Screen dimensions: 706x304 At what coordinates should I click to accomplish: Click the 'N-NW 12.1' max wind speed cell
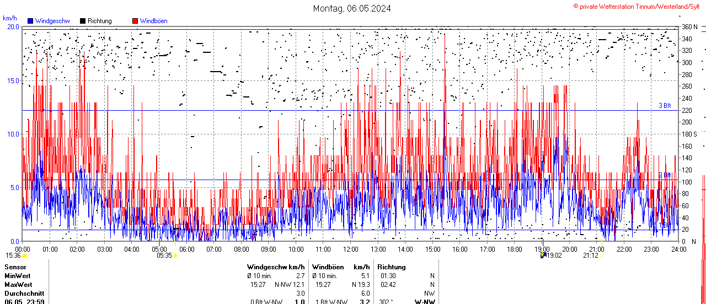[x=290, y=285]
